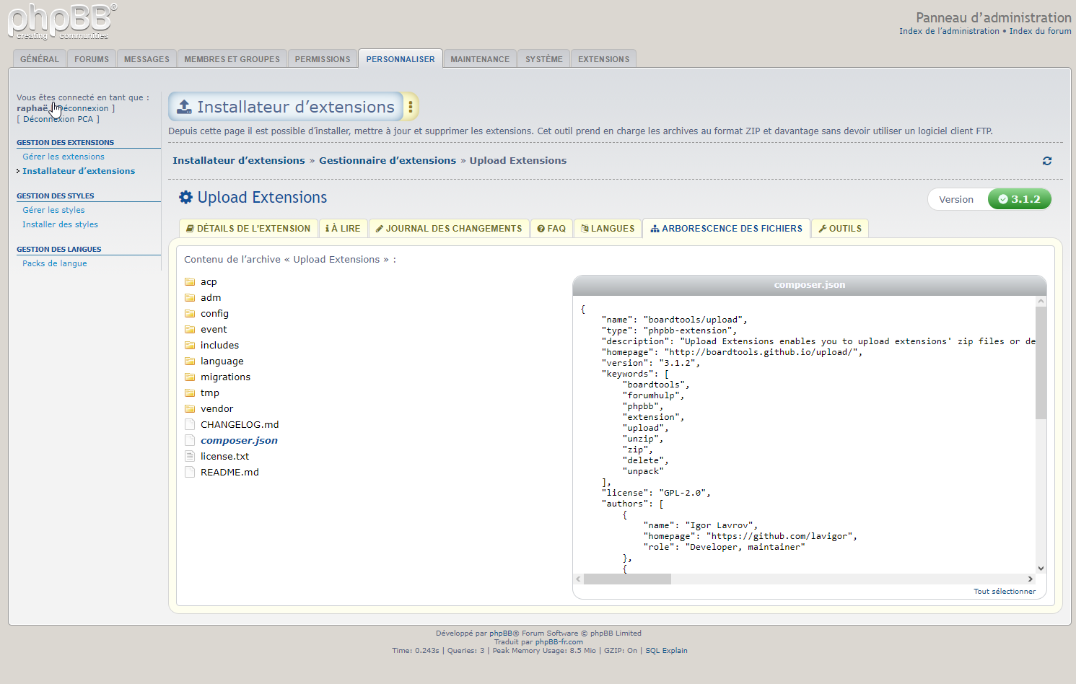
Task: Click the scroll down arrow in code viewer
Action: 1041,568
